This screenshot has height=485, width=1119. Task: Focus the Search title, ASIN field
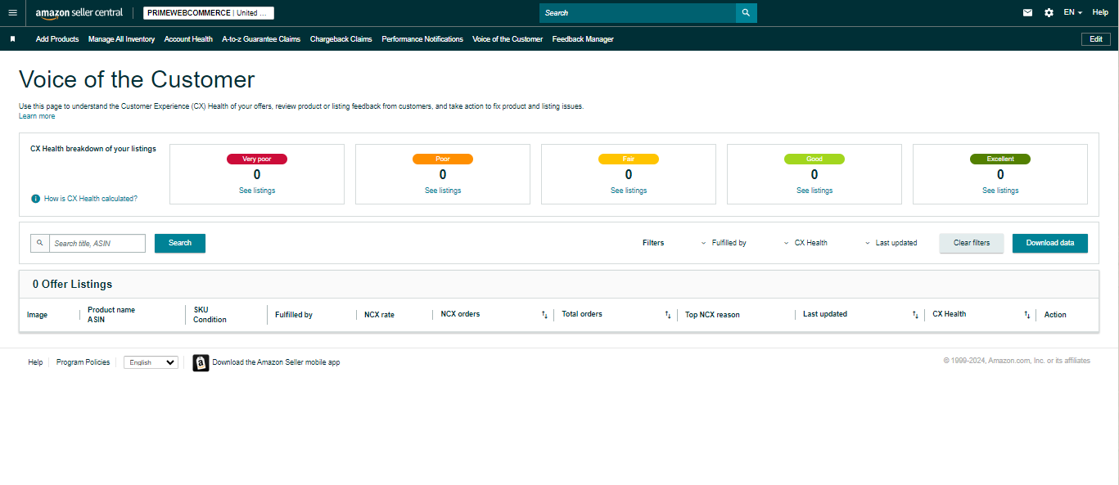97,243
